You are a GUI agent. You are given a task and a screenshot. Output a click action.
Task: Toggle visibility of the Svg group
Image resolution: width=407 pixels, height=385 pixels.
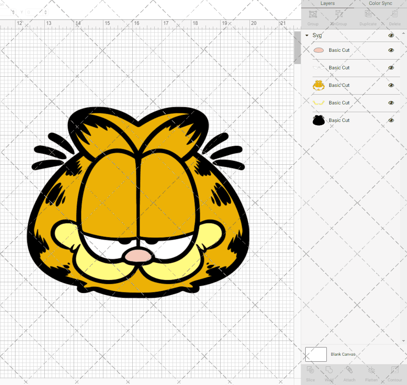[391, 35]
